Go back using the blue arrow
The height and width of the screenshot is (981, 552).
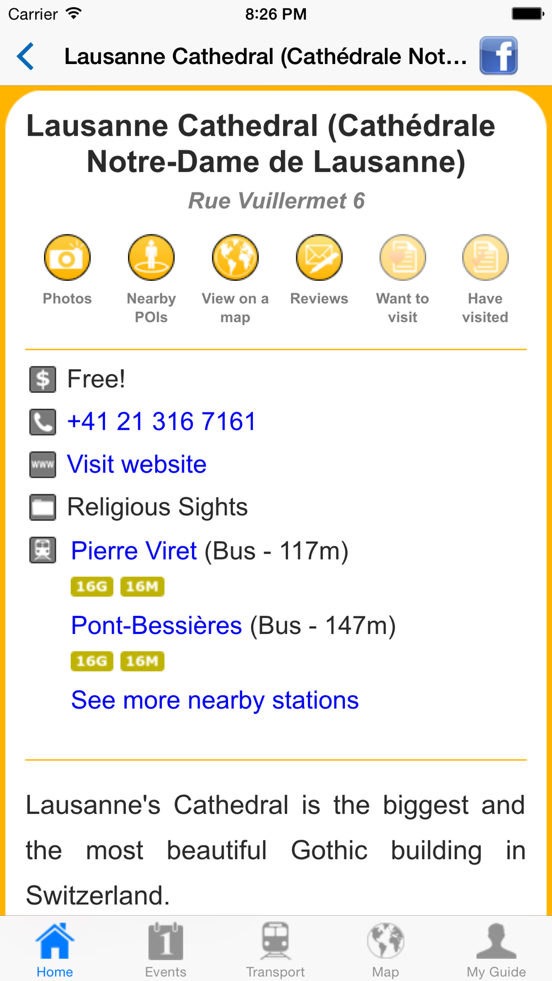25,56
